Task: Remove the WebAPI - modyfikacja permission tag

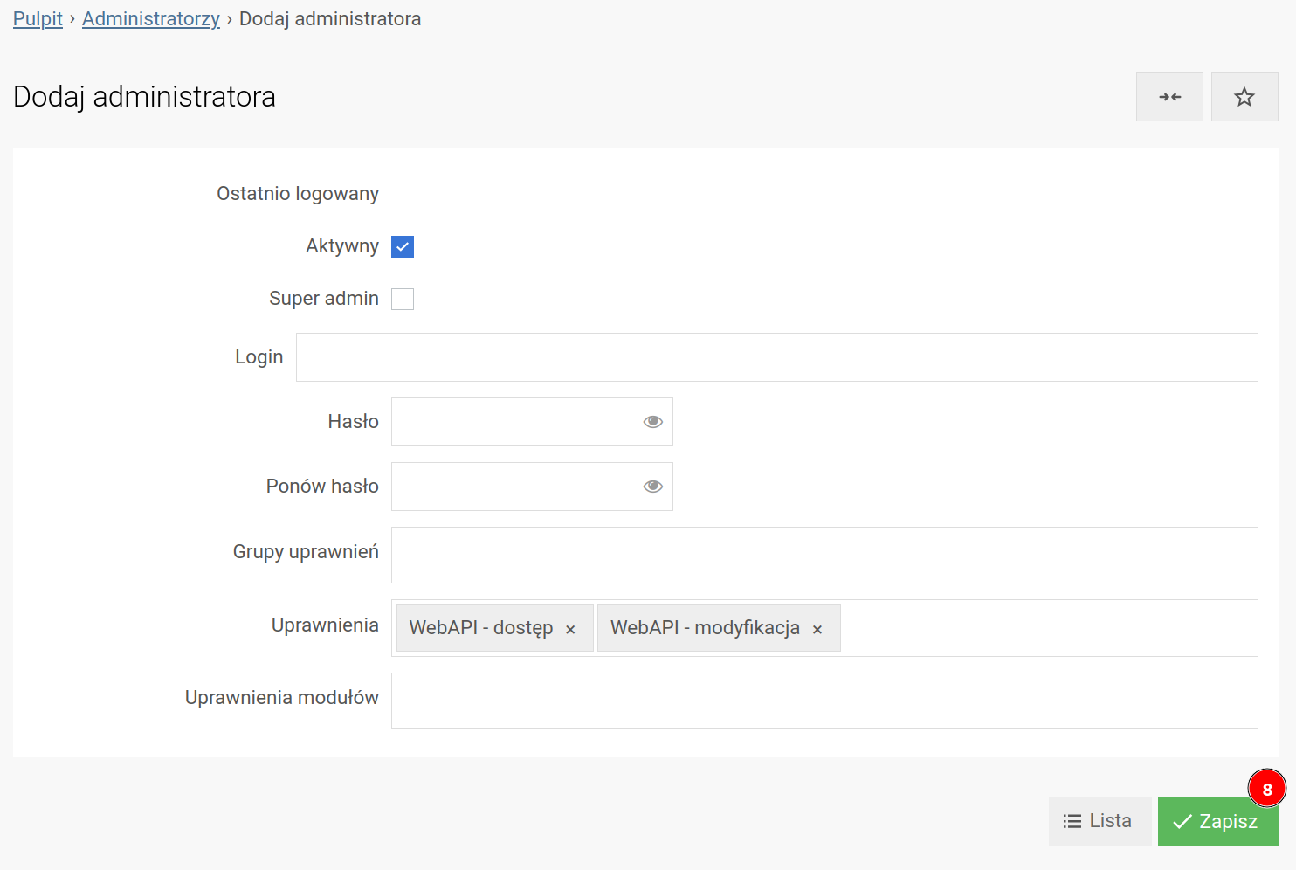Action: [817, 629]
